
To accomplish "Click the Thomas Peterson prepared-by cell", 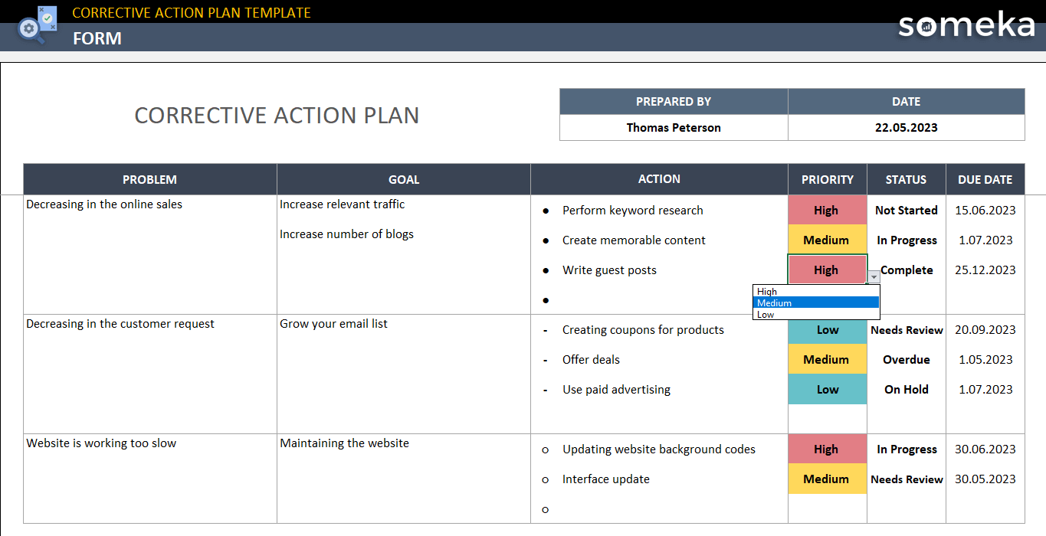I will (x=674, y=127).
